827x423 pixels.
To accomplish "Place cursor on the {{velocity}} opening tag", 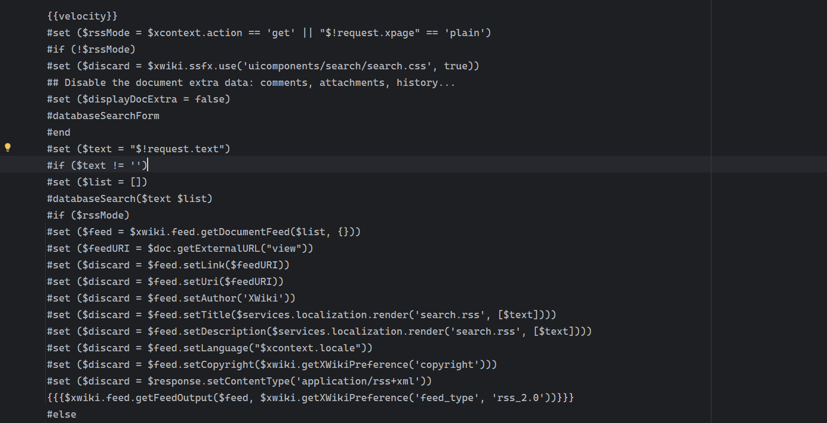I will 82,16.
